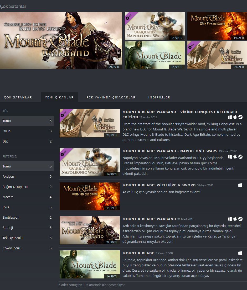This screenshot has height=290, width=247.
Task: Click release date 31 Mart 2010
Action: [186, 219]
